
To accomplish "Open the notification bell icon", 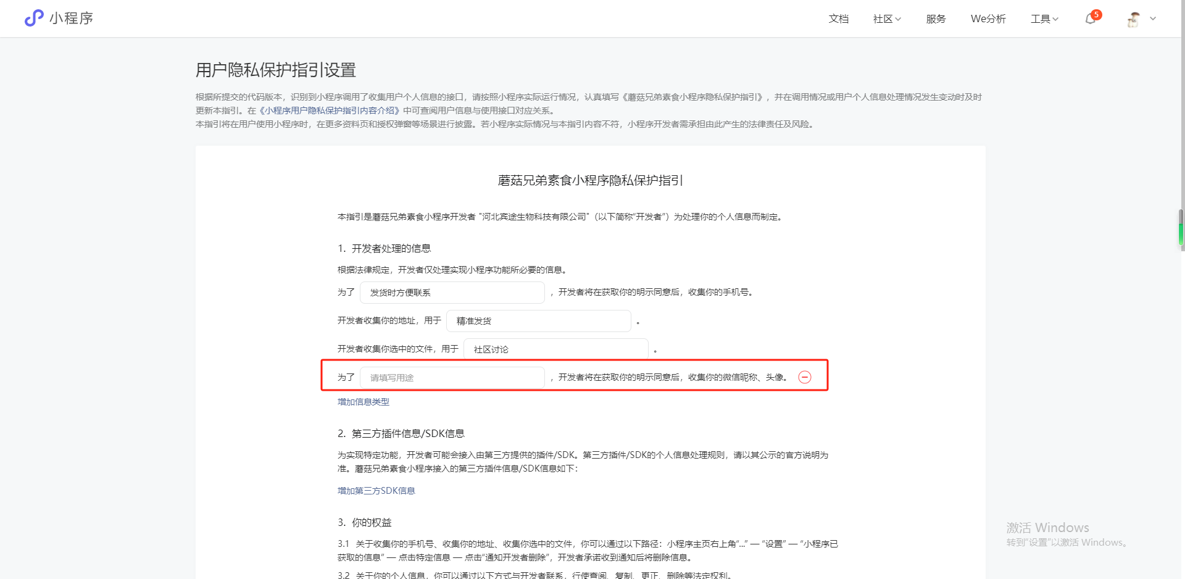I will [x=1091, y=19].
